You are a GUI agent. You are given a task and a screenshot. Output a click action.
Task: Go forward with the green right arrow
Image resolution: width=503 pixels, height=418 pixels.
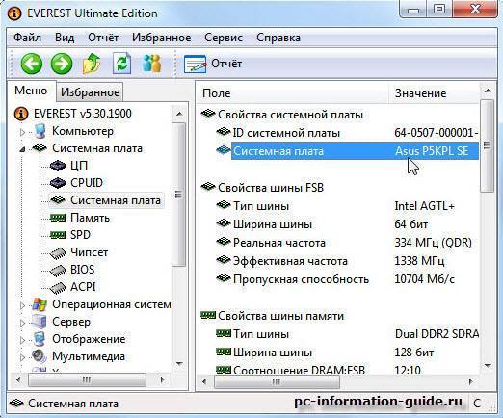point(62,64)
